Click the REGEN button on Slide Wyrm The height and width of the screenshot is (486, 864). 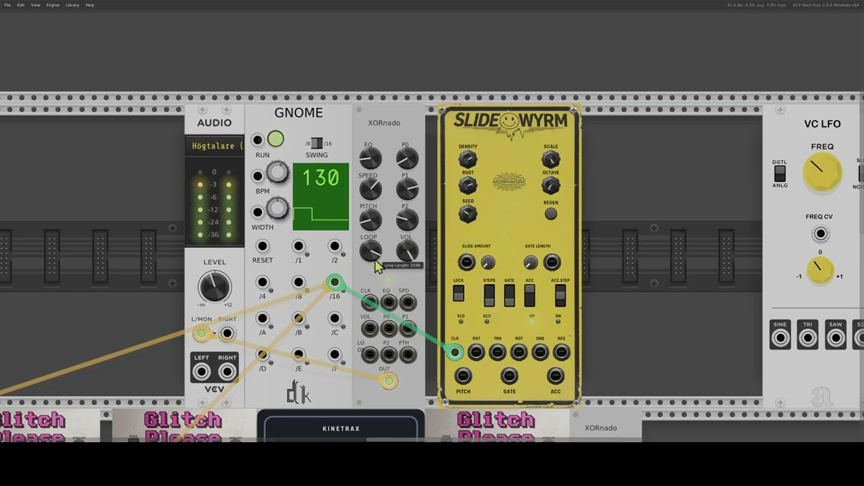click(551, 214)
